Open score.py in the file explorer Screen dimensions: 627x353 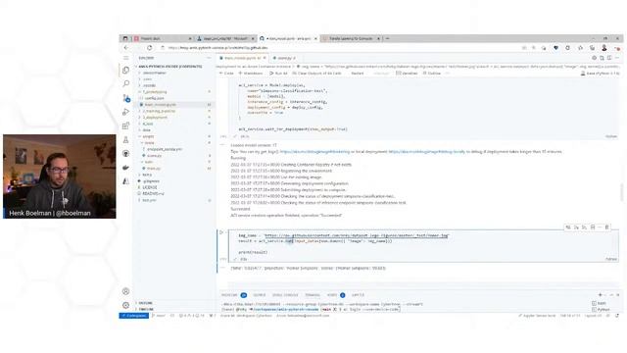[154, 156]
